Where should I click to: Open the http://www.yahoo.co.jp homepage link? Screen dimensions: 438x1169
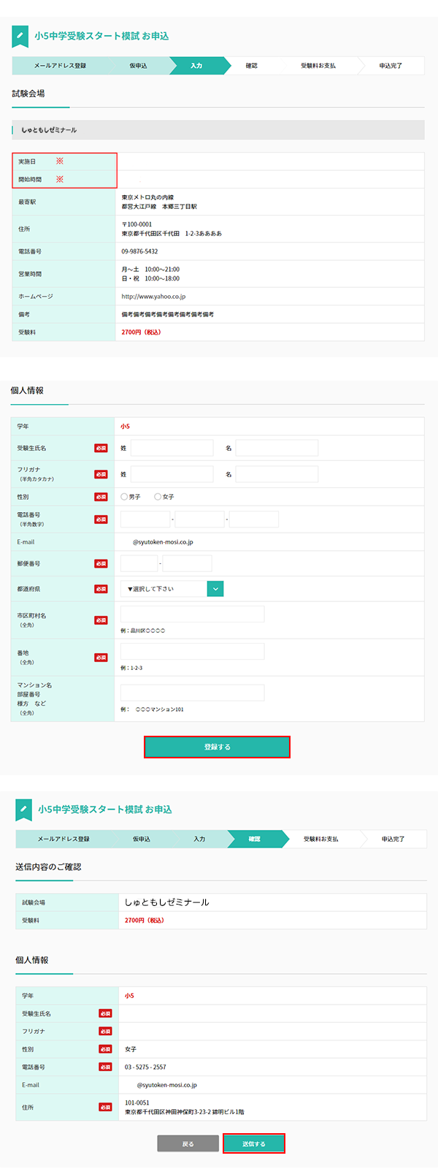pos(153,297)
